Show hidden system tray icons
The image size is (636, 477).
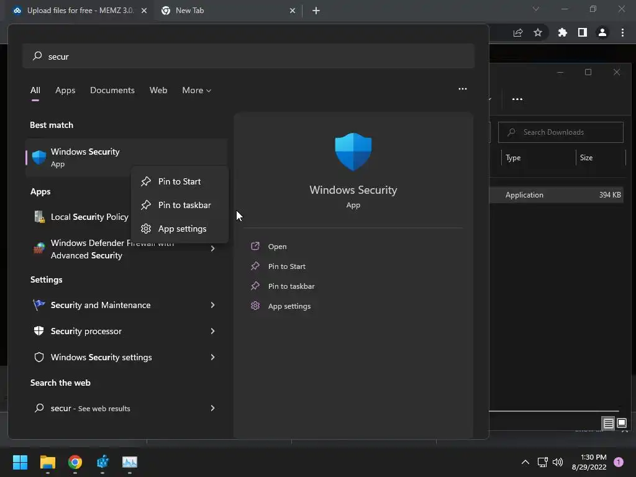tap(525, 462)
